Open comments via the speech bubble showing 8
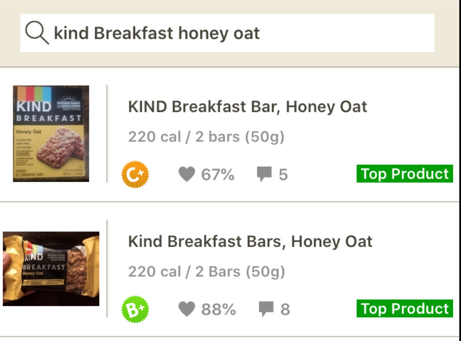This screenshot has height=341, width=461. (265, 308)
